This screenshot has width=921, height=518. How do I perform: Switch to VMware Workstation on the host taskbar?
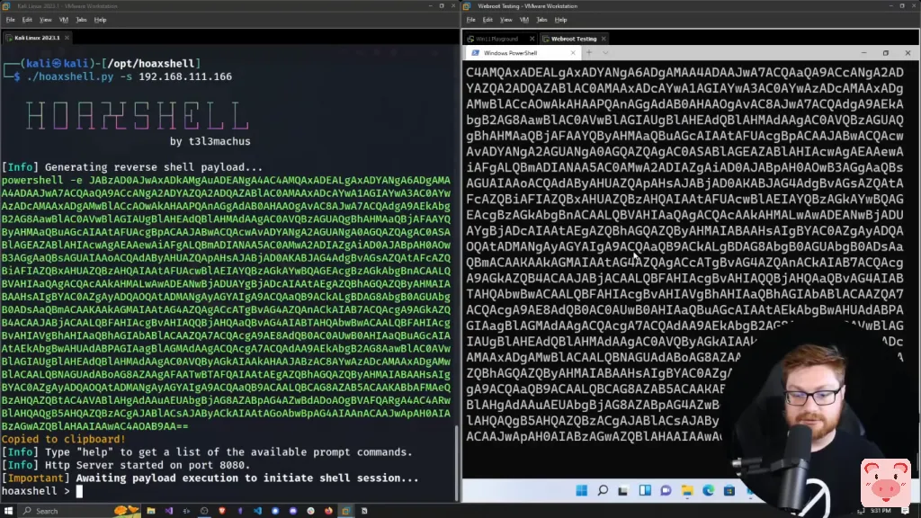click(346, 511)
